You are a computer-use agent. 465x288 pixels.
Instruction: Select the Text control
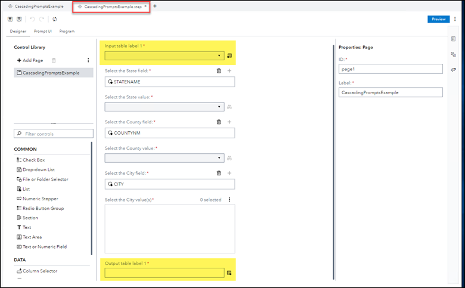24,228
